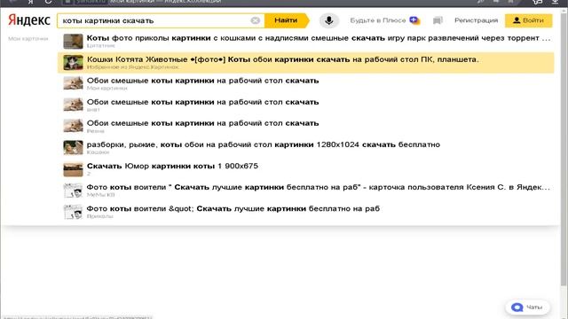Open the Регистрация link

476,20
